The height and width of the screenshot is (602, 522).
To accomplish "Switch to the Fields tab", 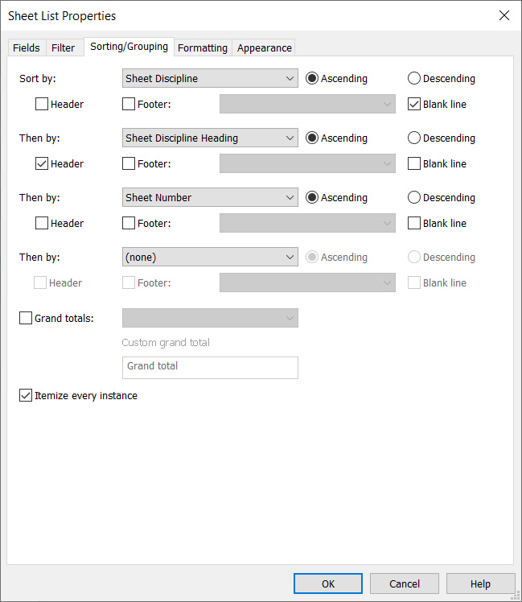I will click(26, 47).
